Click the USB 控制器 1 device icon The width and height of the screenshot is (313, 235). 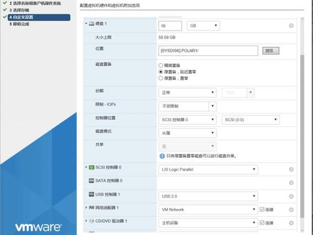pos(92,194)
